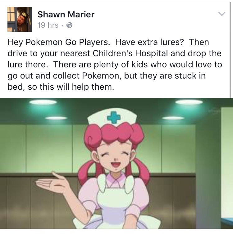Image resolution: width=233 pixels, height=236 pixels.
Task: Click the nurse's white cap
Action: [112, 117]
